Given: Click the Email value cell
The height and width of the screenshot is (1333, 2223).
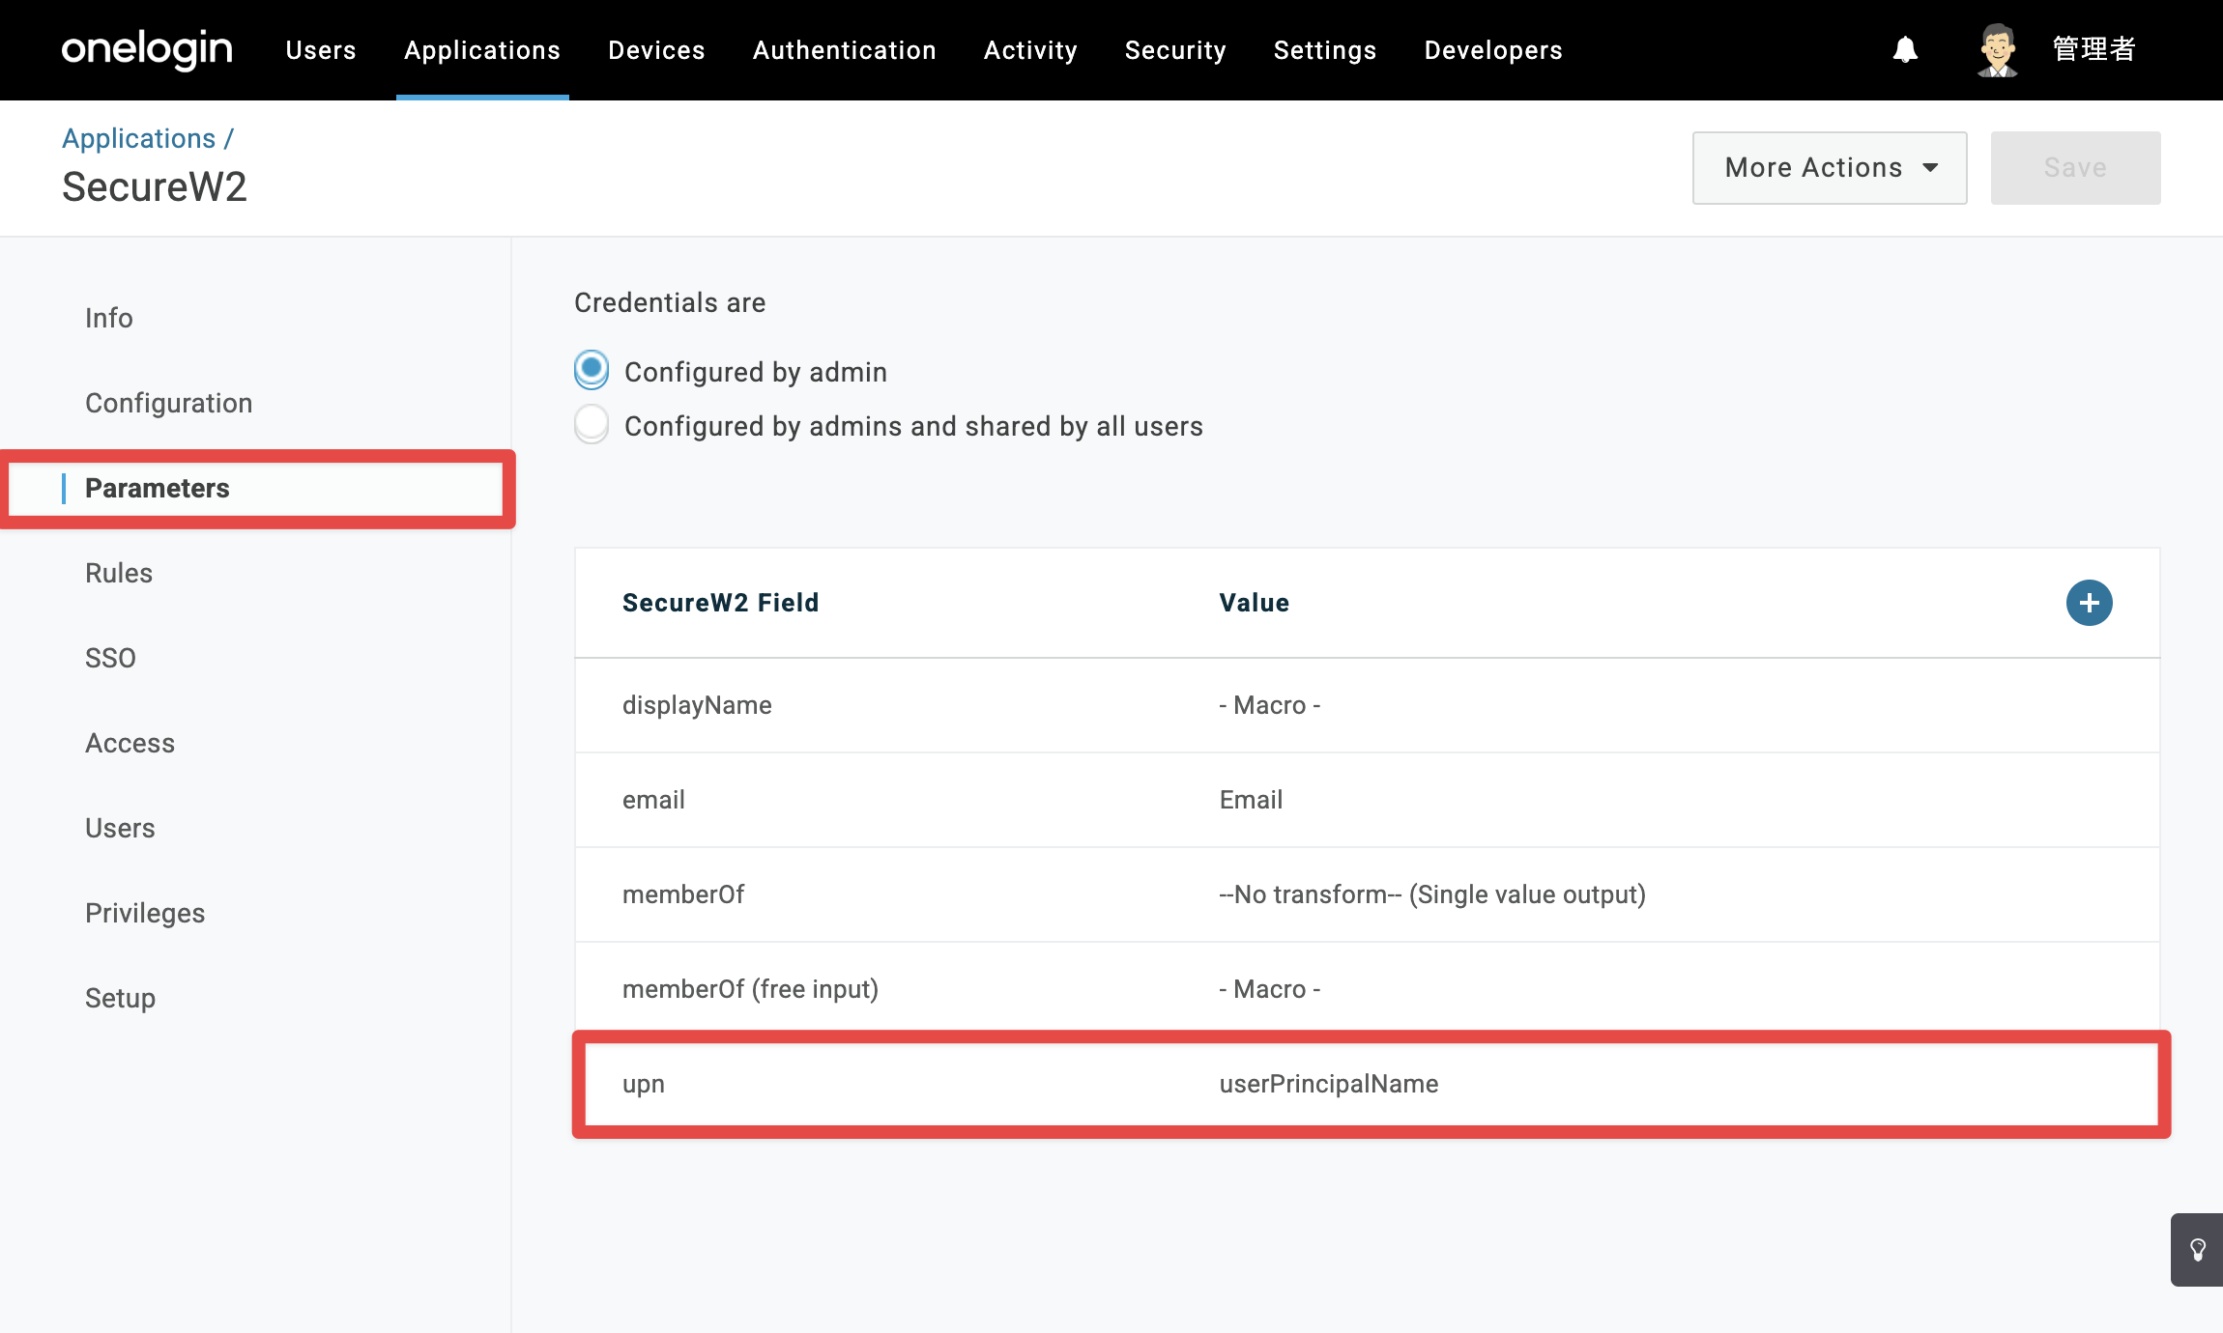Looking at the screenshot, I should (1251, 800).
